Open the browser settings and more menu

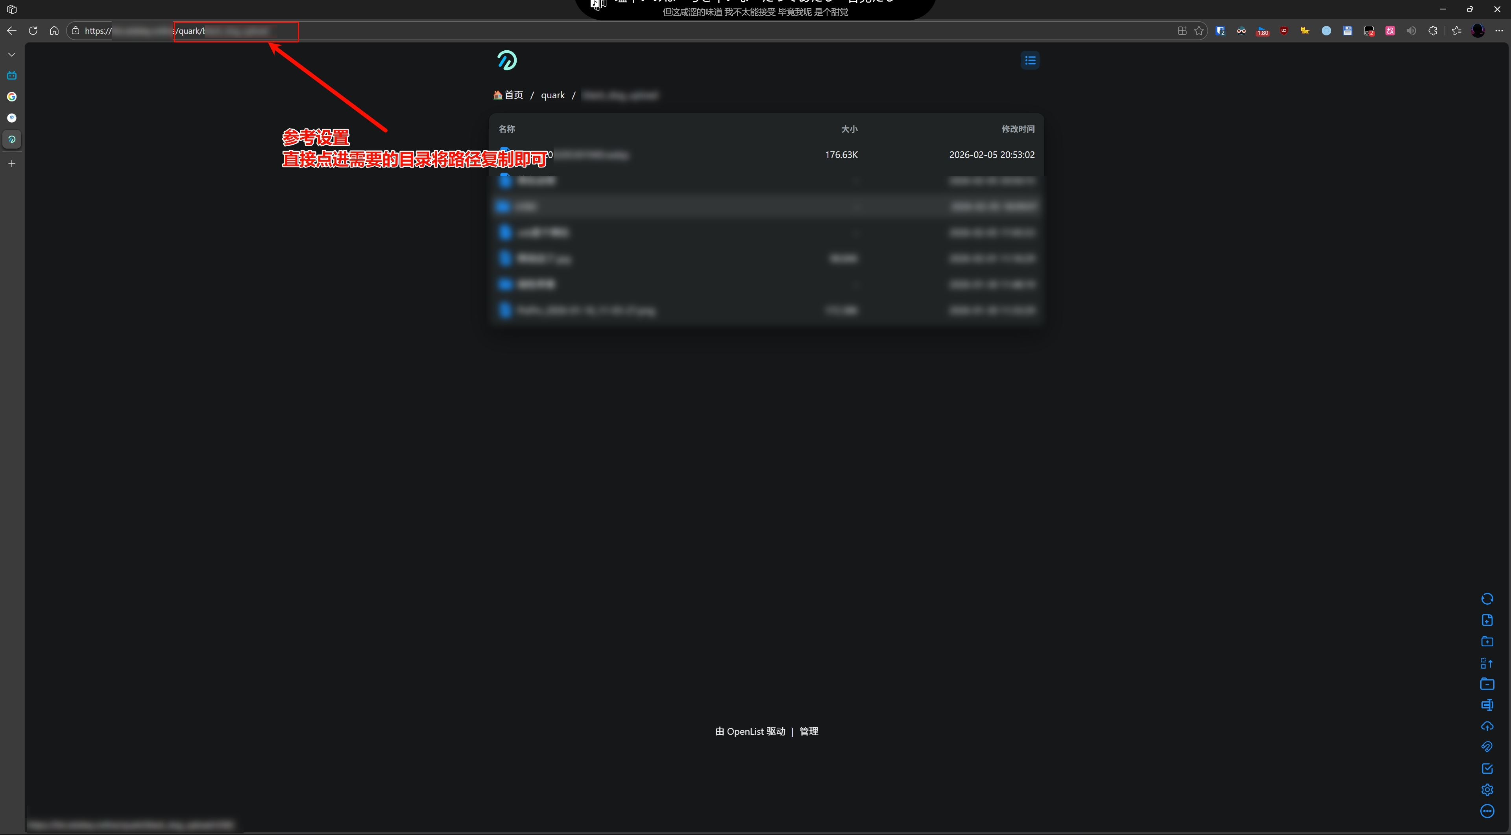pos(1499,31)
